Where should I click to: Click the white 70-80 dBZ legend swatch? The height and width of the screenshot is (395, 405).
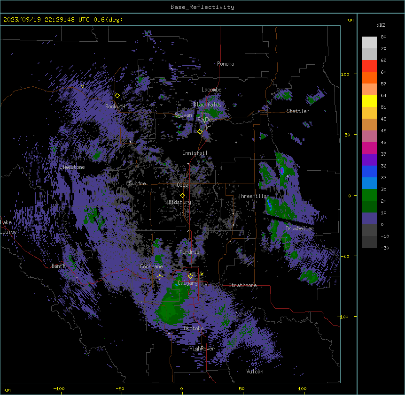pos(369,43)
